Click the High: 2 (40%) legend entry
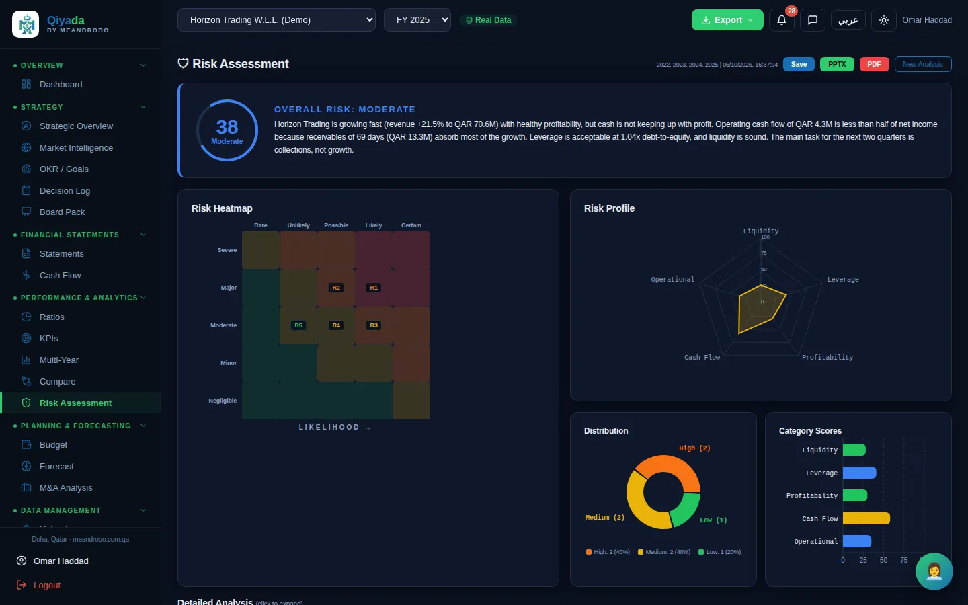Screen dimensions: 968x605 pos(608,552)
